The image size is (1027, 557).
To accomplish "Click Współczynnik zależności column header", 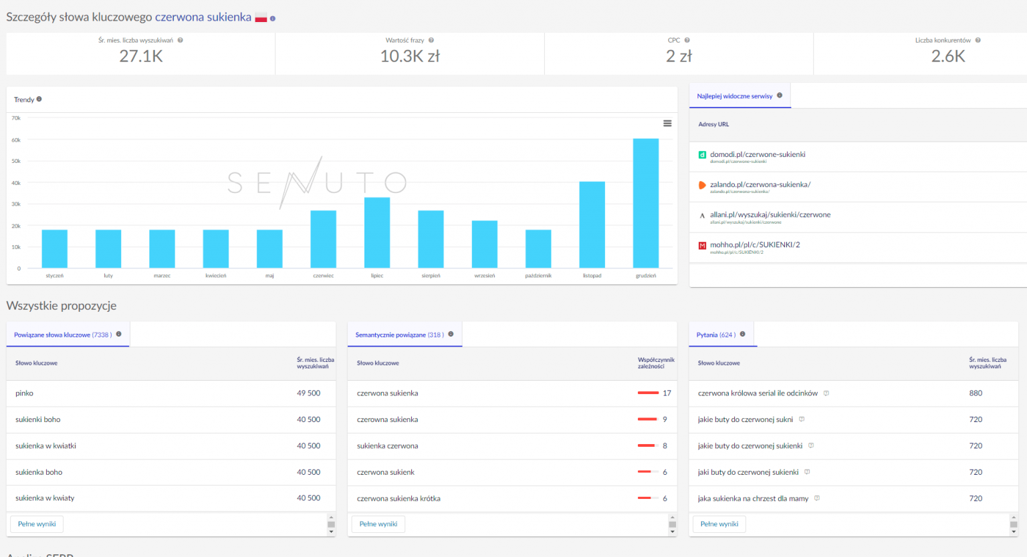I will click(656, 363).
